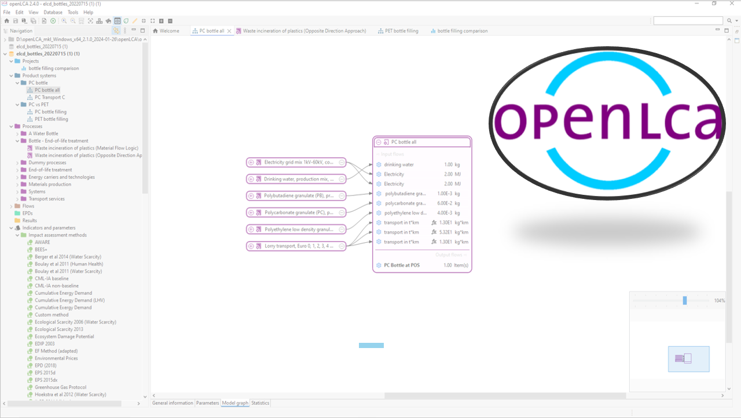Click the orange Edit pencil icon
The height and width of the screenshot is (418, 741).
134,21
